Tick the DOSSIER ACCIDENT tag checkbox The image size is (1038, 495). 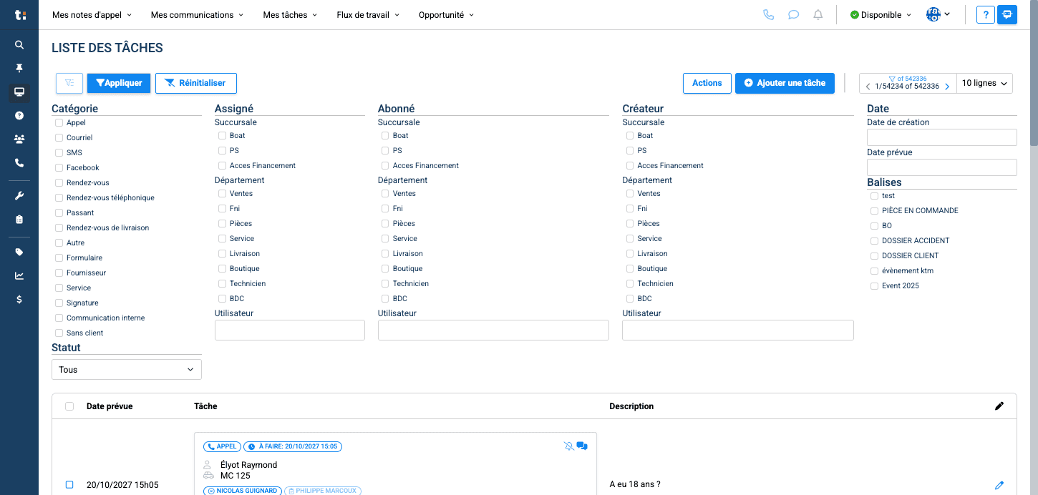[x=874, y=241]
